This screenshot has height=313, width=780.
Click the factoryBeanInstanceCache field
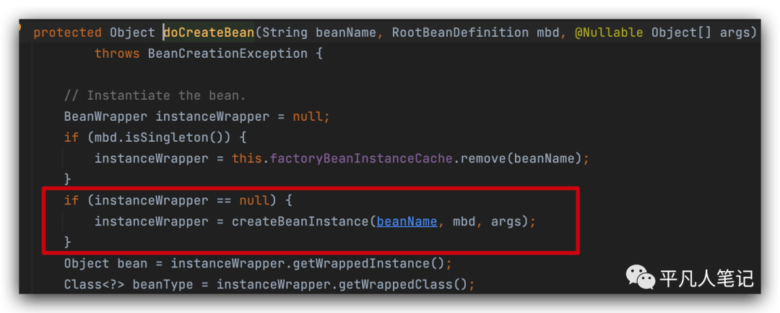tap(360, 158)
